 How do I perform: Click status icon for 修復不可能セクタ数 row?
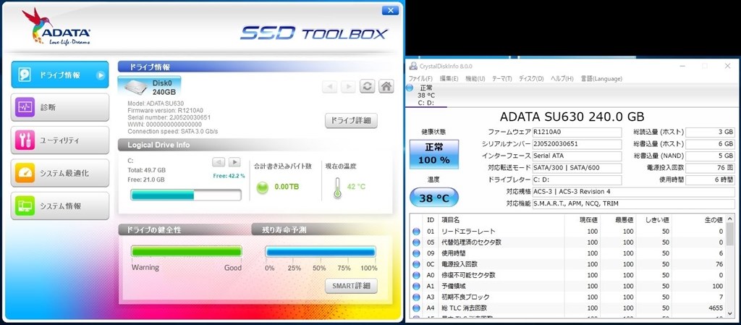[x=416, y=275]
